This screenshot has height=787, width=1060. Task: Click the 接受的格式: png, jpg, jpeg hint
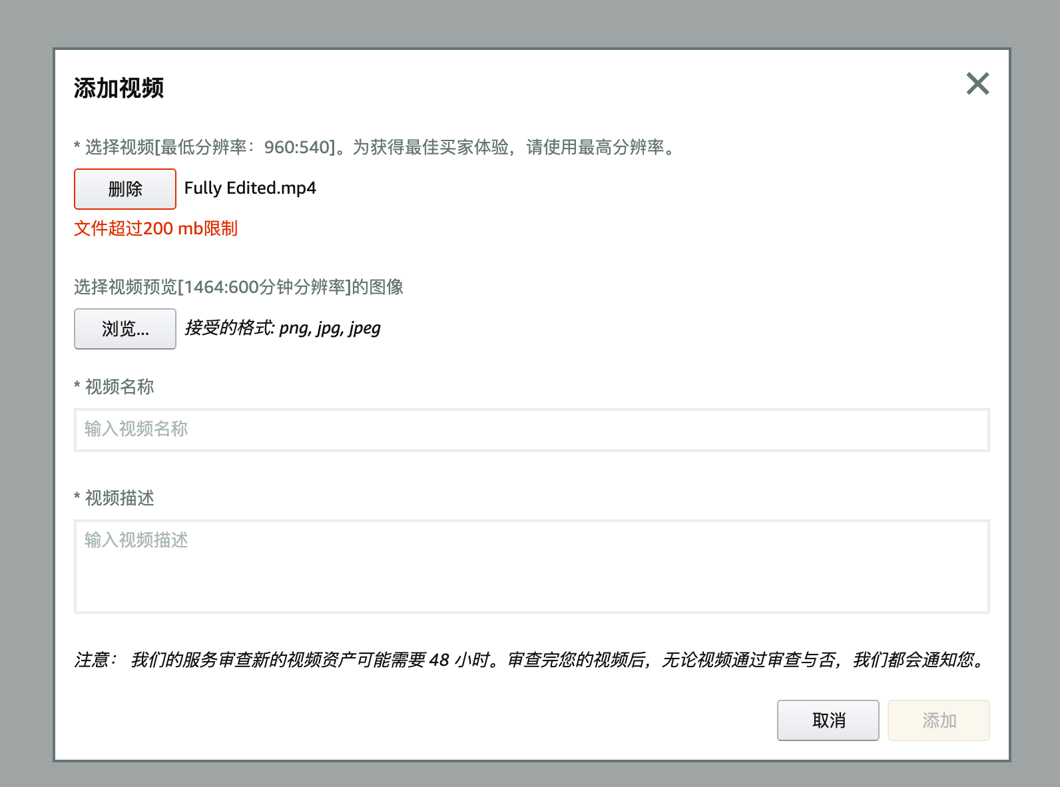[283, 328]
